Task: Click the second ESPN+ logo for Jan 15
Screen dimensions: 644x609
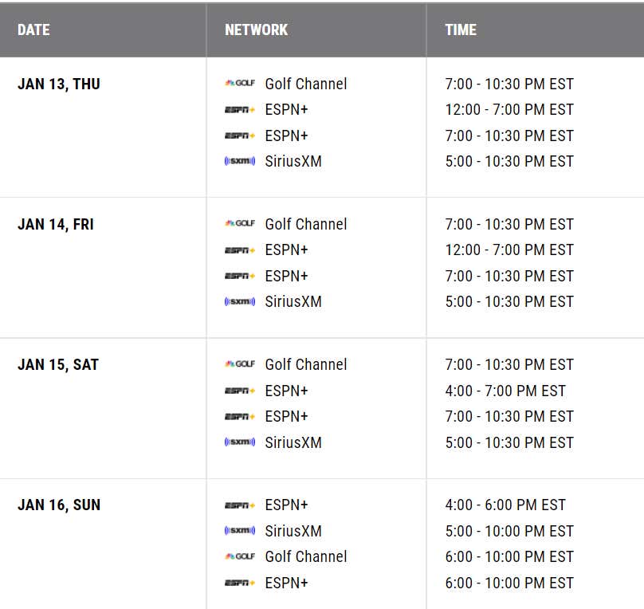Action: 240,417
